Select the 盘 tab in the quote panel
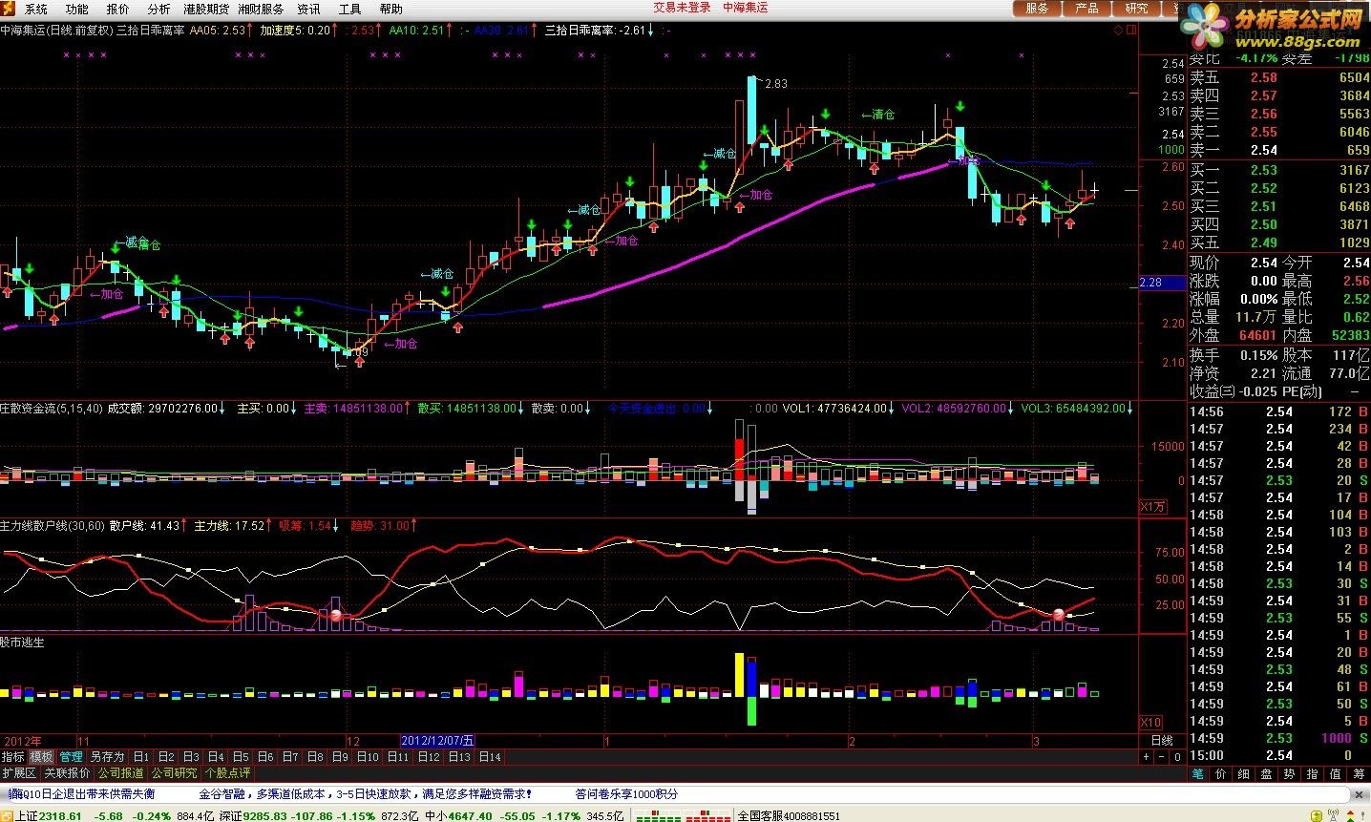This screenshot has width=1371, height=822. (1266, 773)
